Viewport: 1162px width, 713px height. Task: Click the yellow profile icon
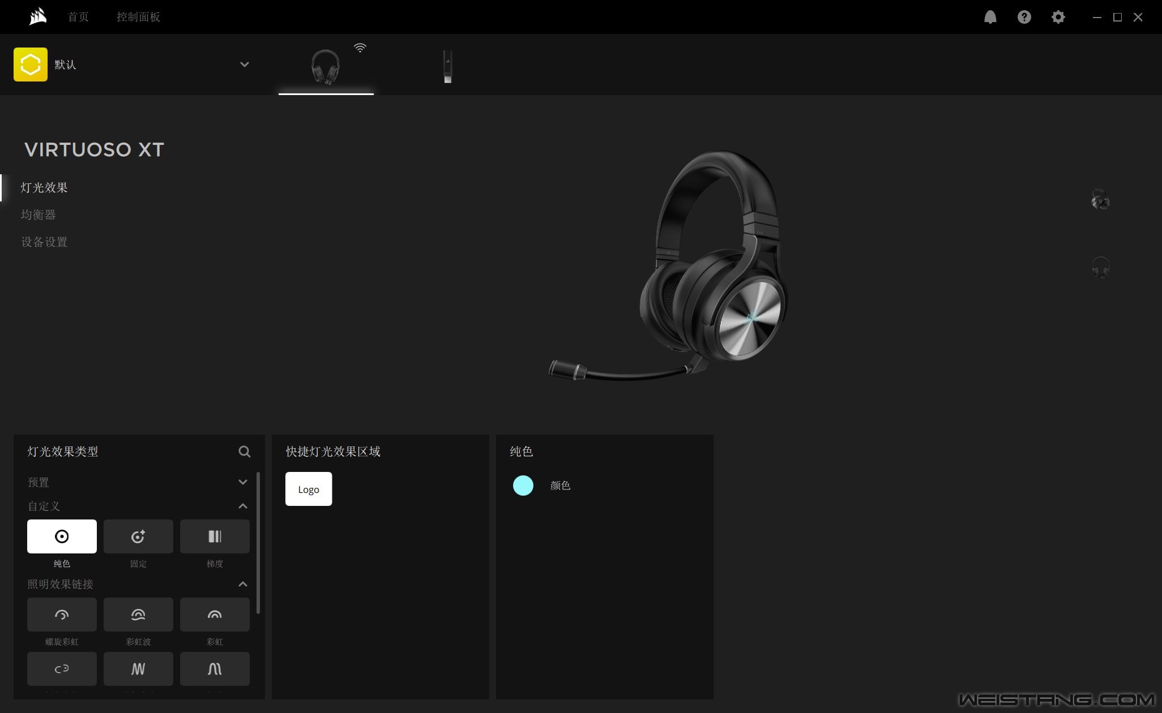point(31,65)
